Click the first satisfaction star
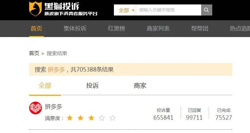The image size is (250, 133). tap(70, 118)
